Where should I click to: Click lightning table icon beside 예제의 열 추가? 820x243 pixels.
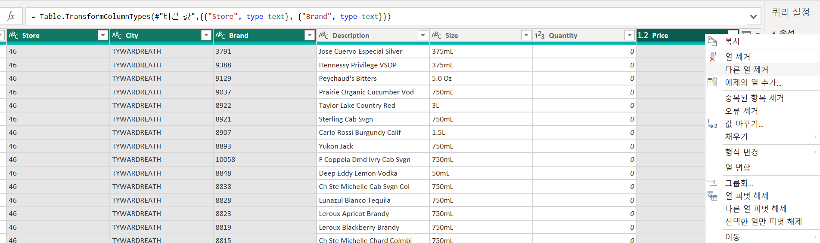pyautogui.click(x=712, y=82)
